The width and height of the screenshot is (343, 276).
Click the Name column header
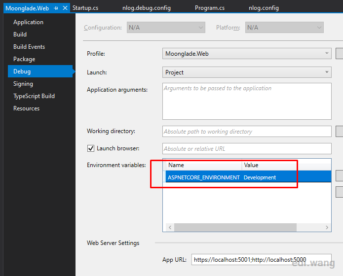coord(203,165)
